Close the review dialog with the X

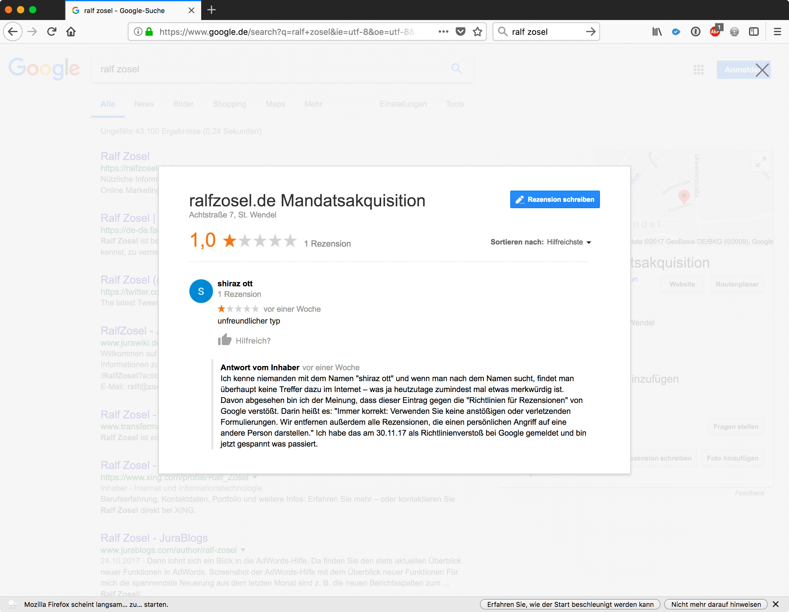pyautogui.click(x=762, y=70)
